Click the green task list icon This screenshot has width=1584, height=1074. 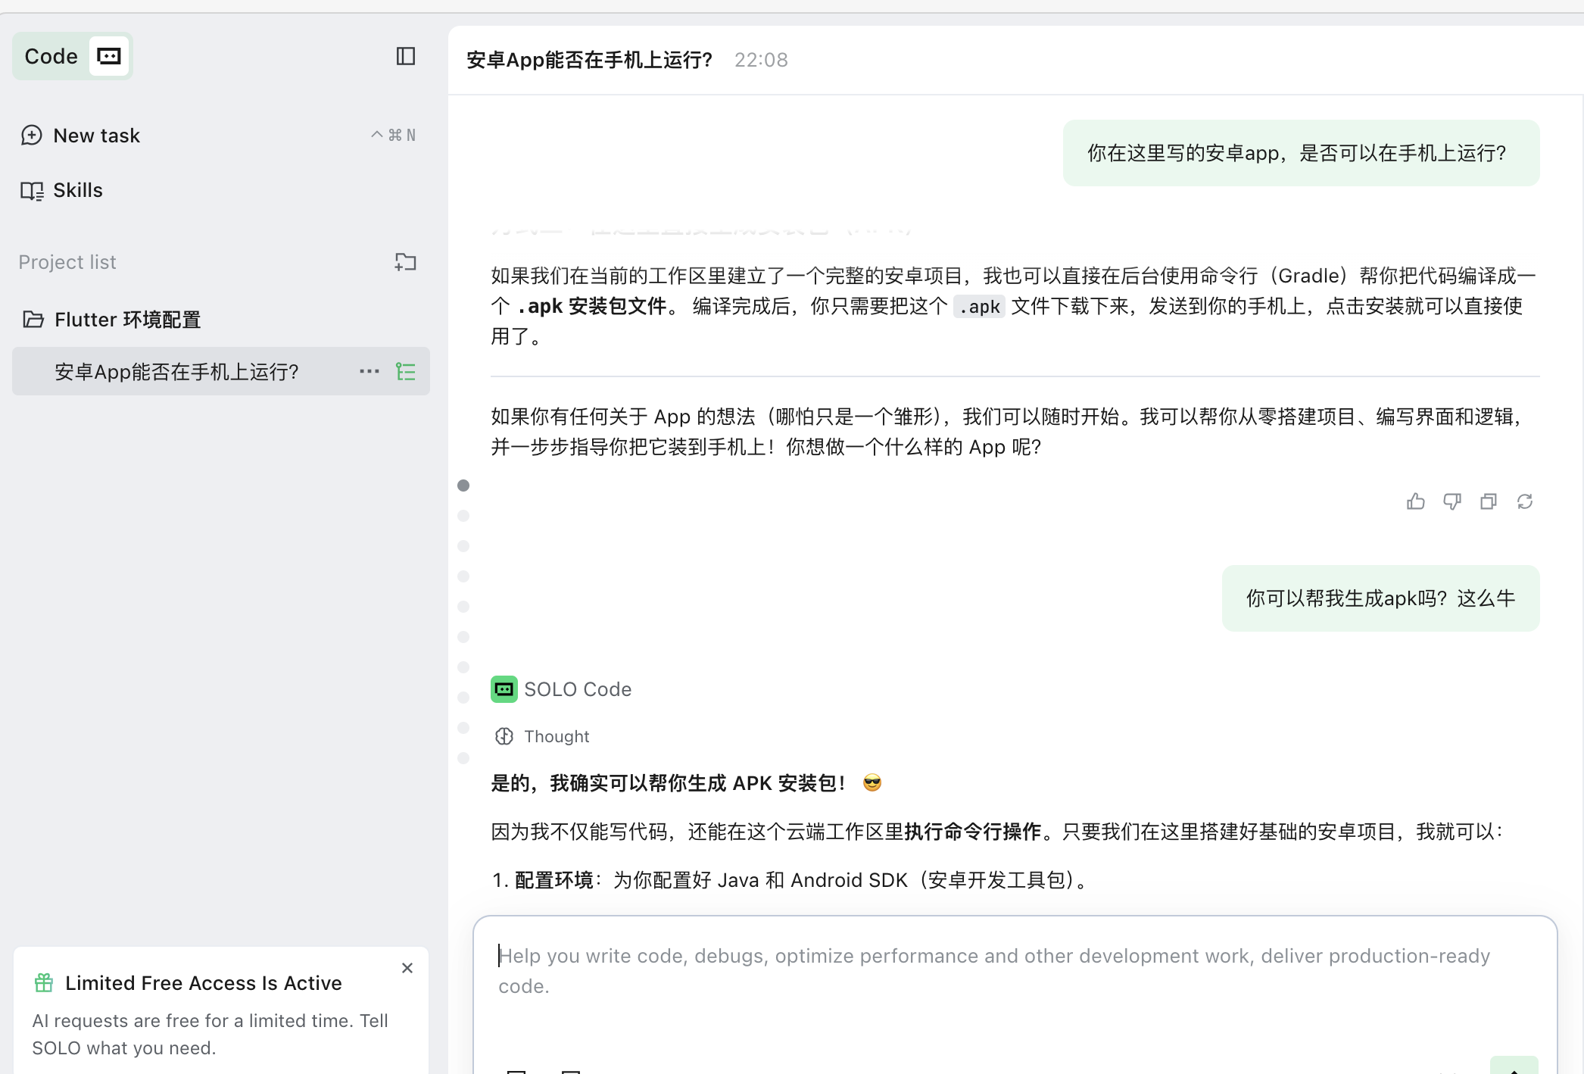coord(406,371)
